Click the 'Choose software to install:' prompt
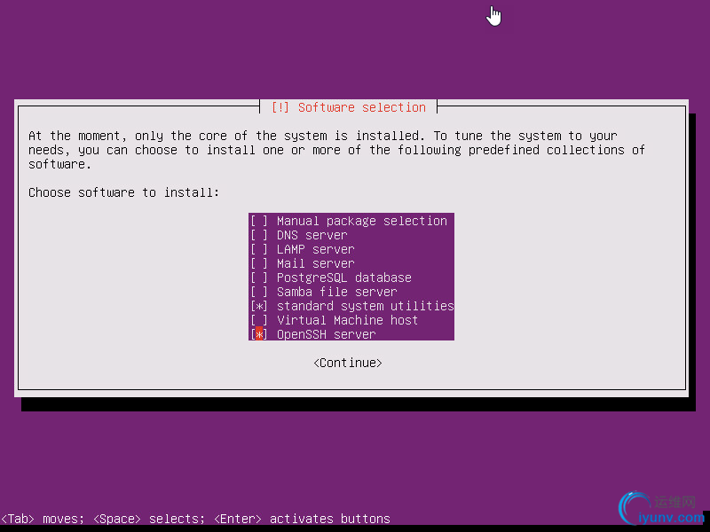Image resolution: width=710 pixels, height=532 pixels. point(123,192)
